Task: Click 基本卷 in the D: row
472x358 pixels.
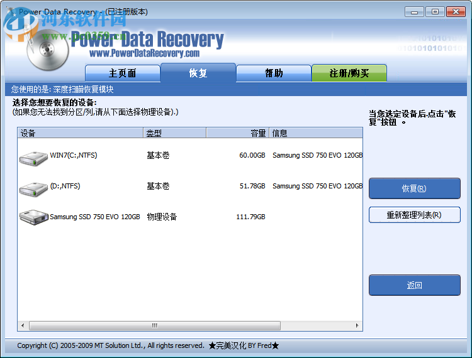Action: click(x=158, y=186)
